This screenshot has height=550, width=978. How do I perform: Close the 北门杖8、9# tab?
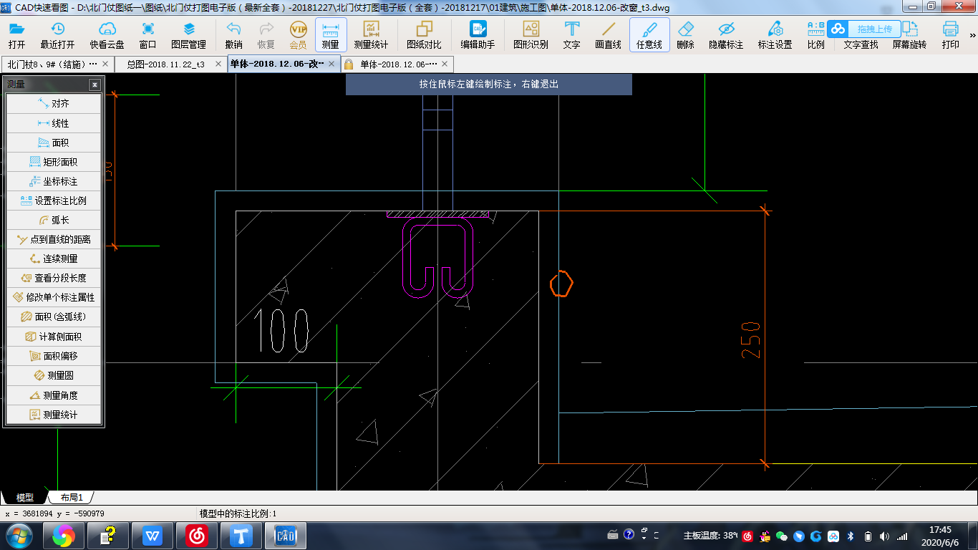pos(105,64)
